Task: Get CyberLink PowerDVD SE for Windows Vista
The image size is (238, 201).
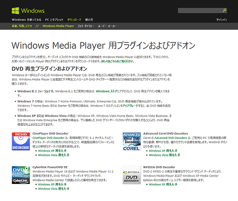Action: point(54,189)
